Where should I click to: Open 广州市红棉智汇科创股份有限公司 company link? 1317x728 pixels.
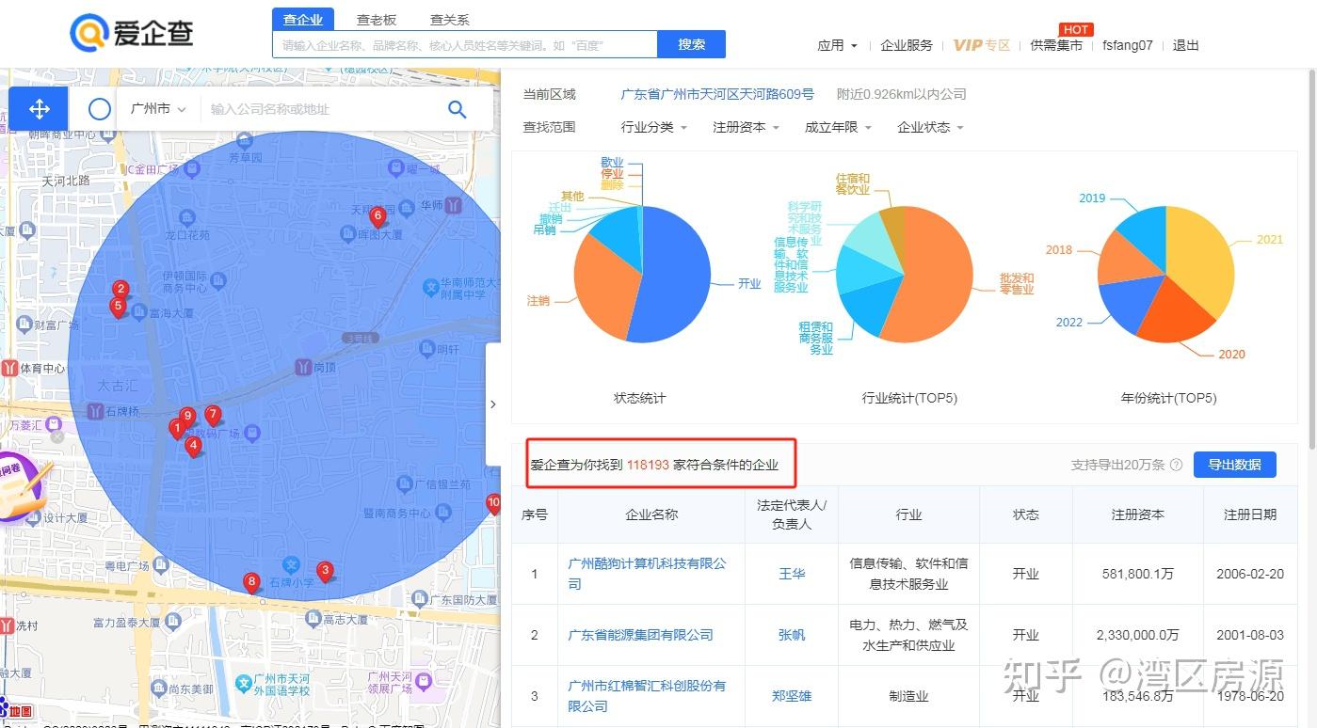(647, 696)
